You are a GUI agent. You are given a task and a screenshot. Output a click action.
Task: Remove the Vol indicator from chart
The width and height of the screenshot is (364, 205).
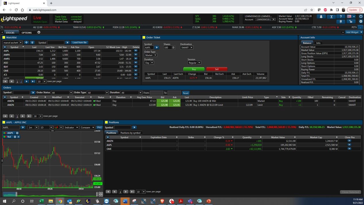[18, 137]
